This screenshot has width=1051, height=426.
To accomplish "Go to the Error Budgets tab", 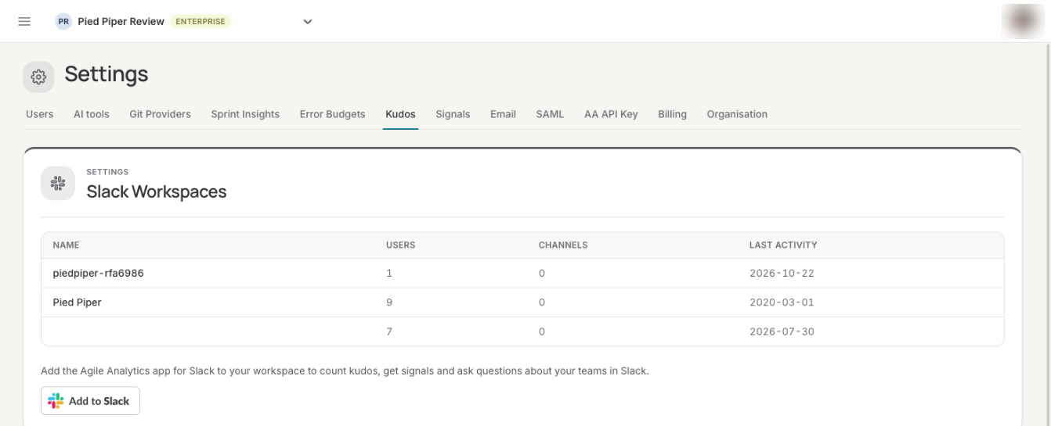I will (x=332, y=114).
